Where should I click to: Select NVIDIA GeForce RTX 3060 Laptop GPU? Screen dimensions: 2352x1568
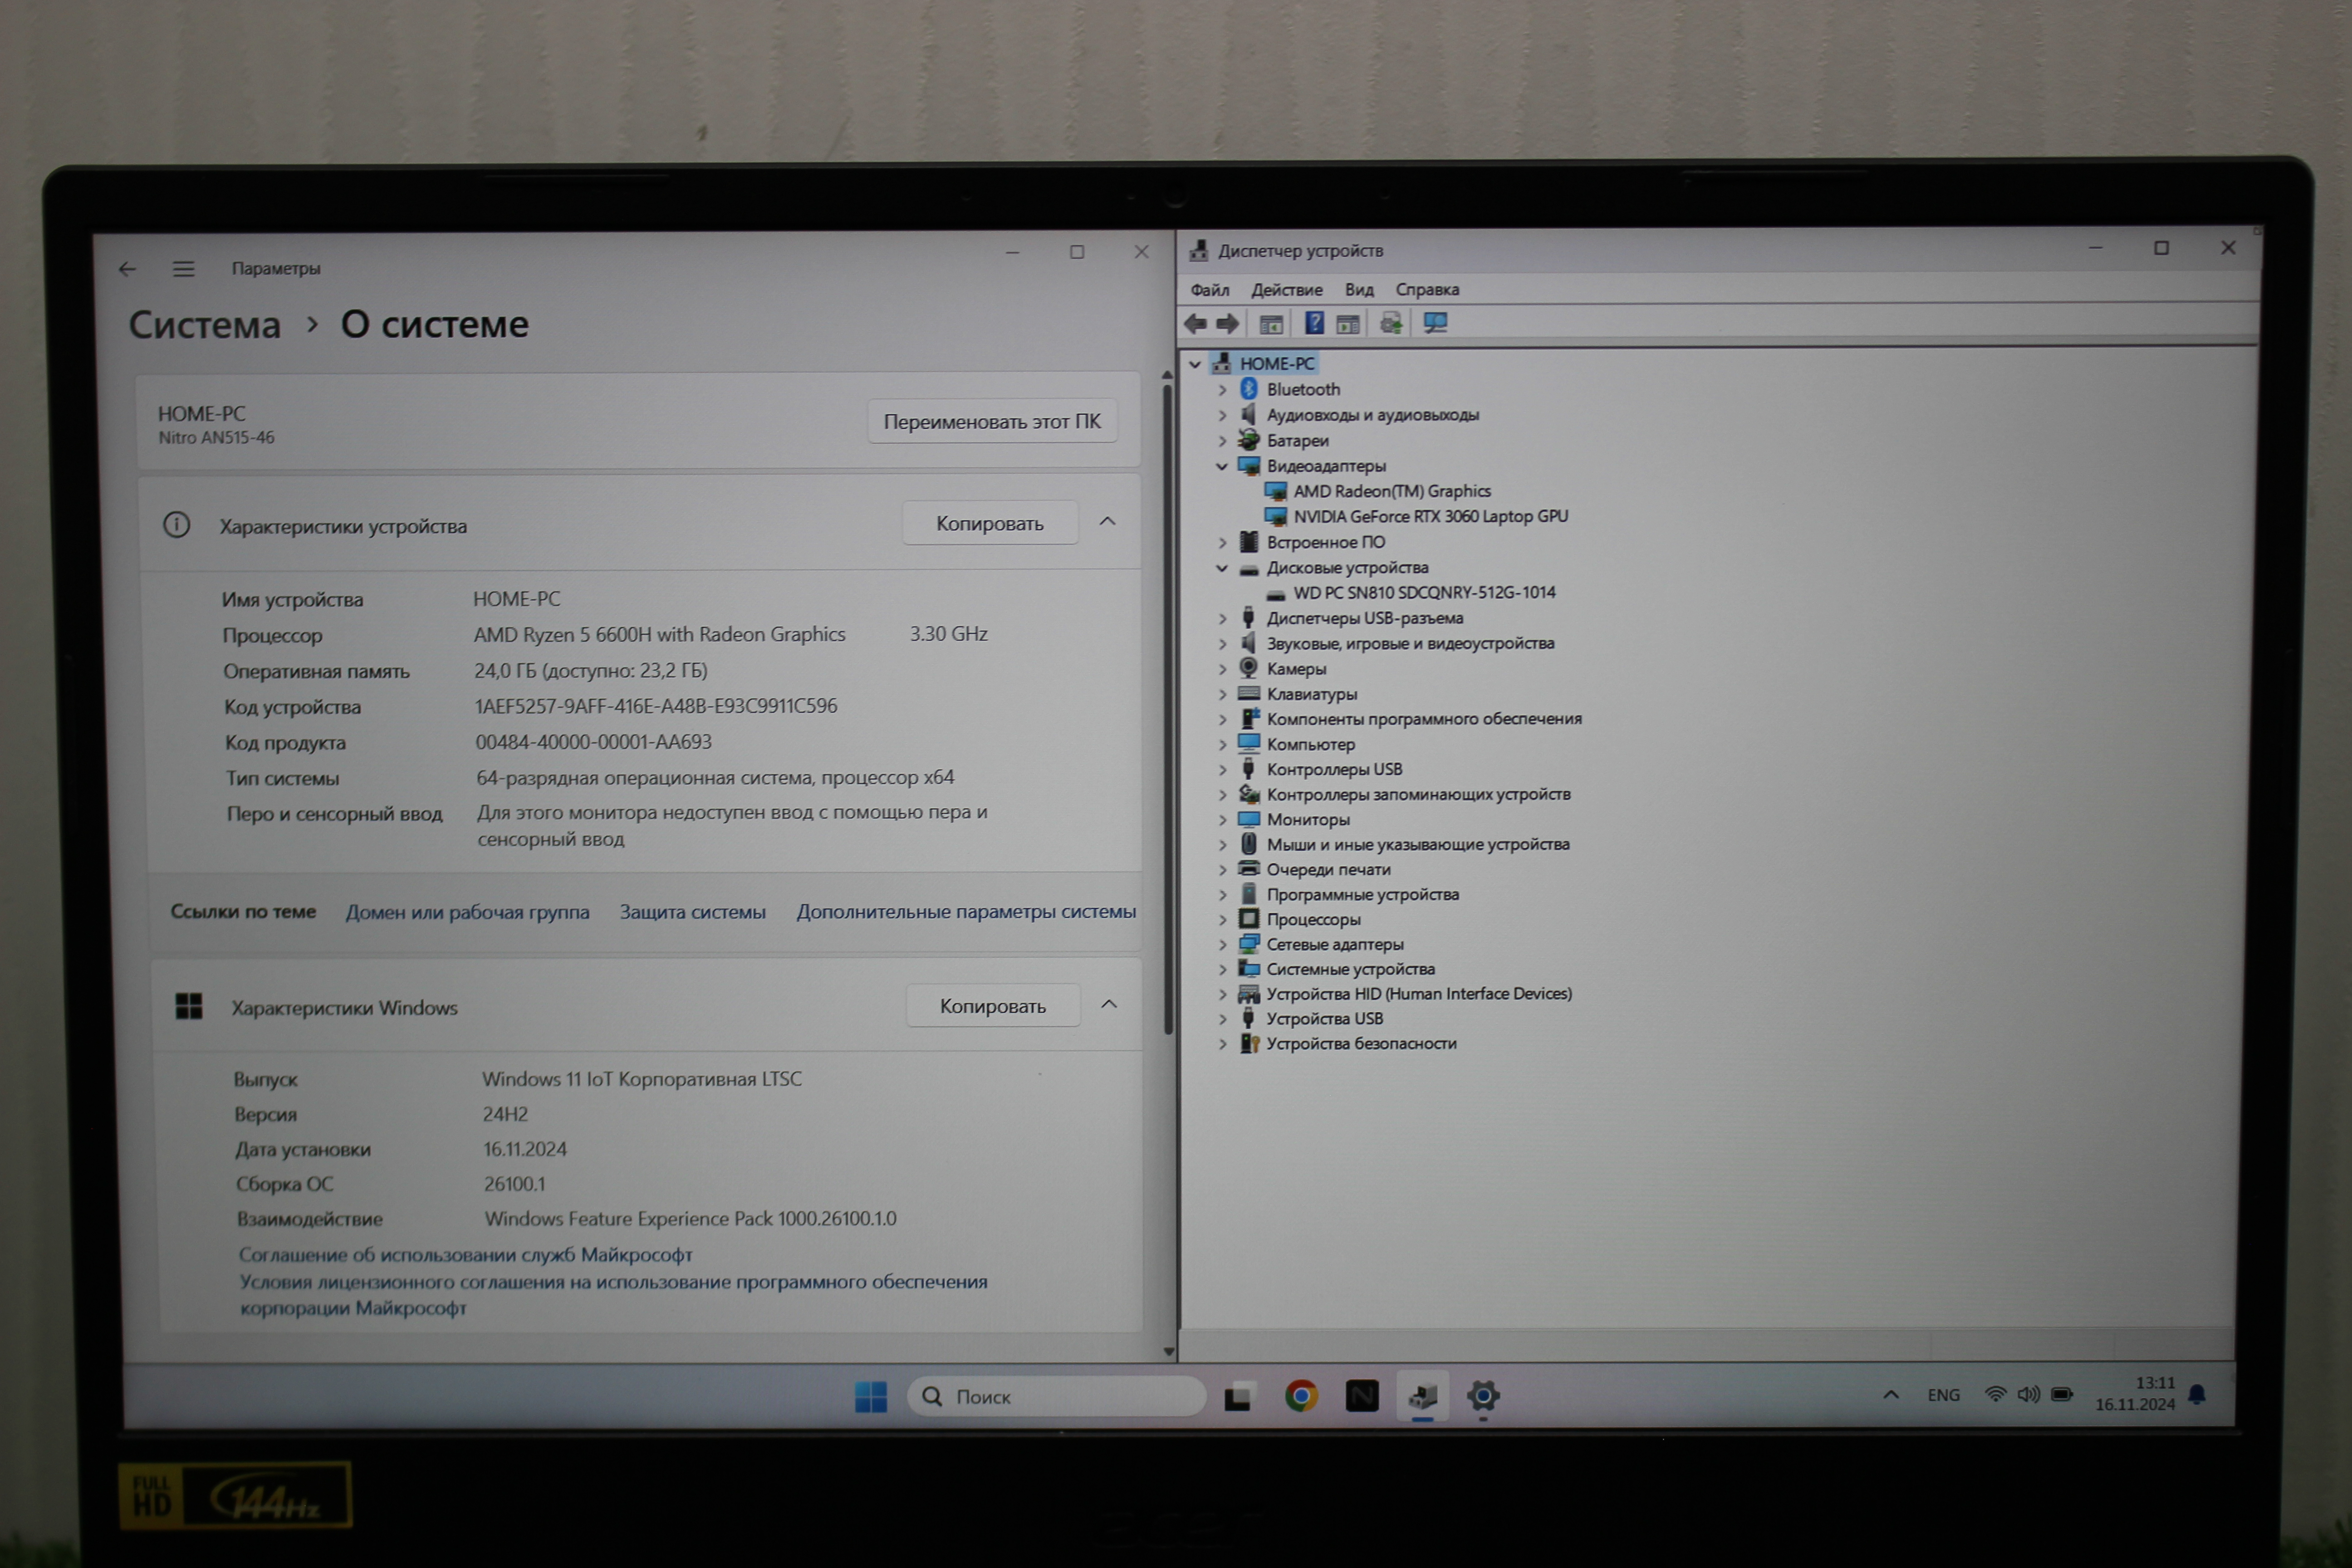(1430, 517)
